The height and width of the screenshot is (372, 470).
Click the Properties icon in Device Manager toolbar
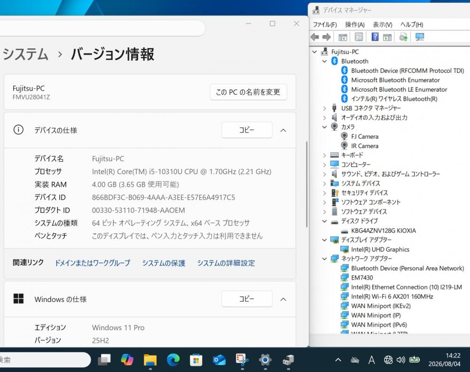click(x=359, y=37)
